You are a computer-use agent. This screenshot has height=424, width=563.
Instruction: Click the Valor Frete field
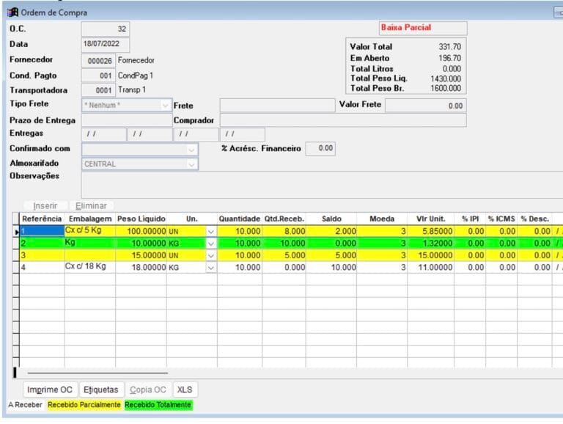pos(426,106)
